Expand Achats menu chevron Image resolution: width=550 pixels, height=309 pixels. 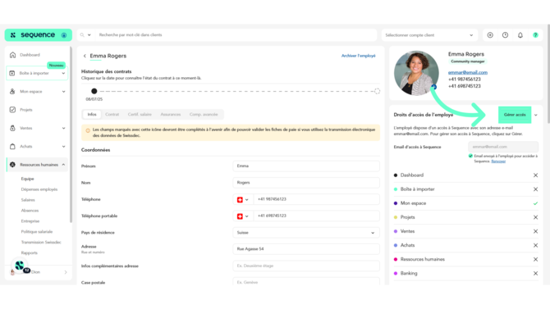click(63, 147)
